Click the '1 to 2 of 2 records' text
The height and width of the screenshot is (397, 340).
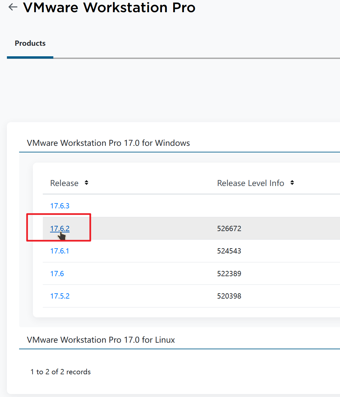(61, 372)
